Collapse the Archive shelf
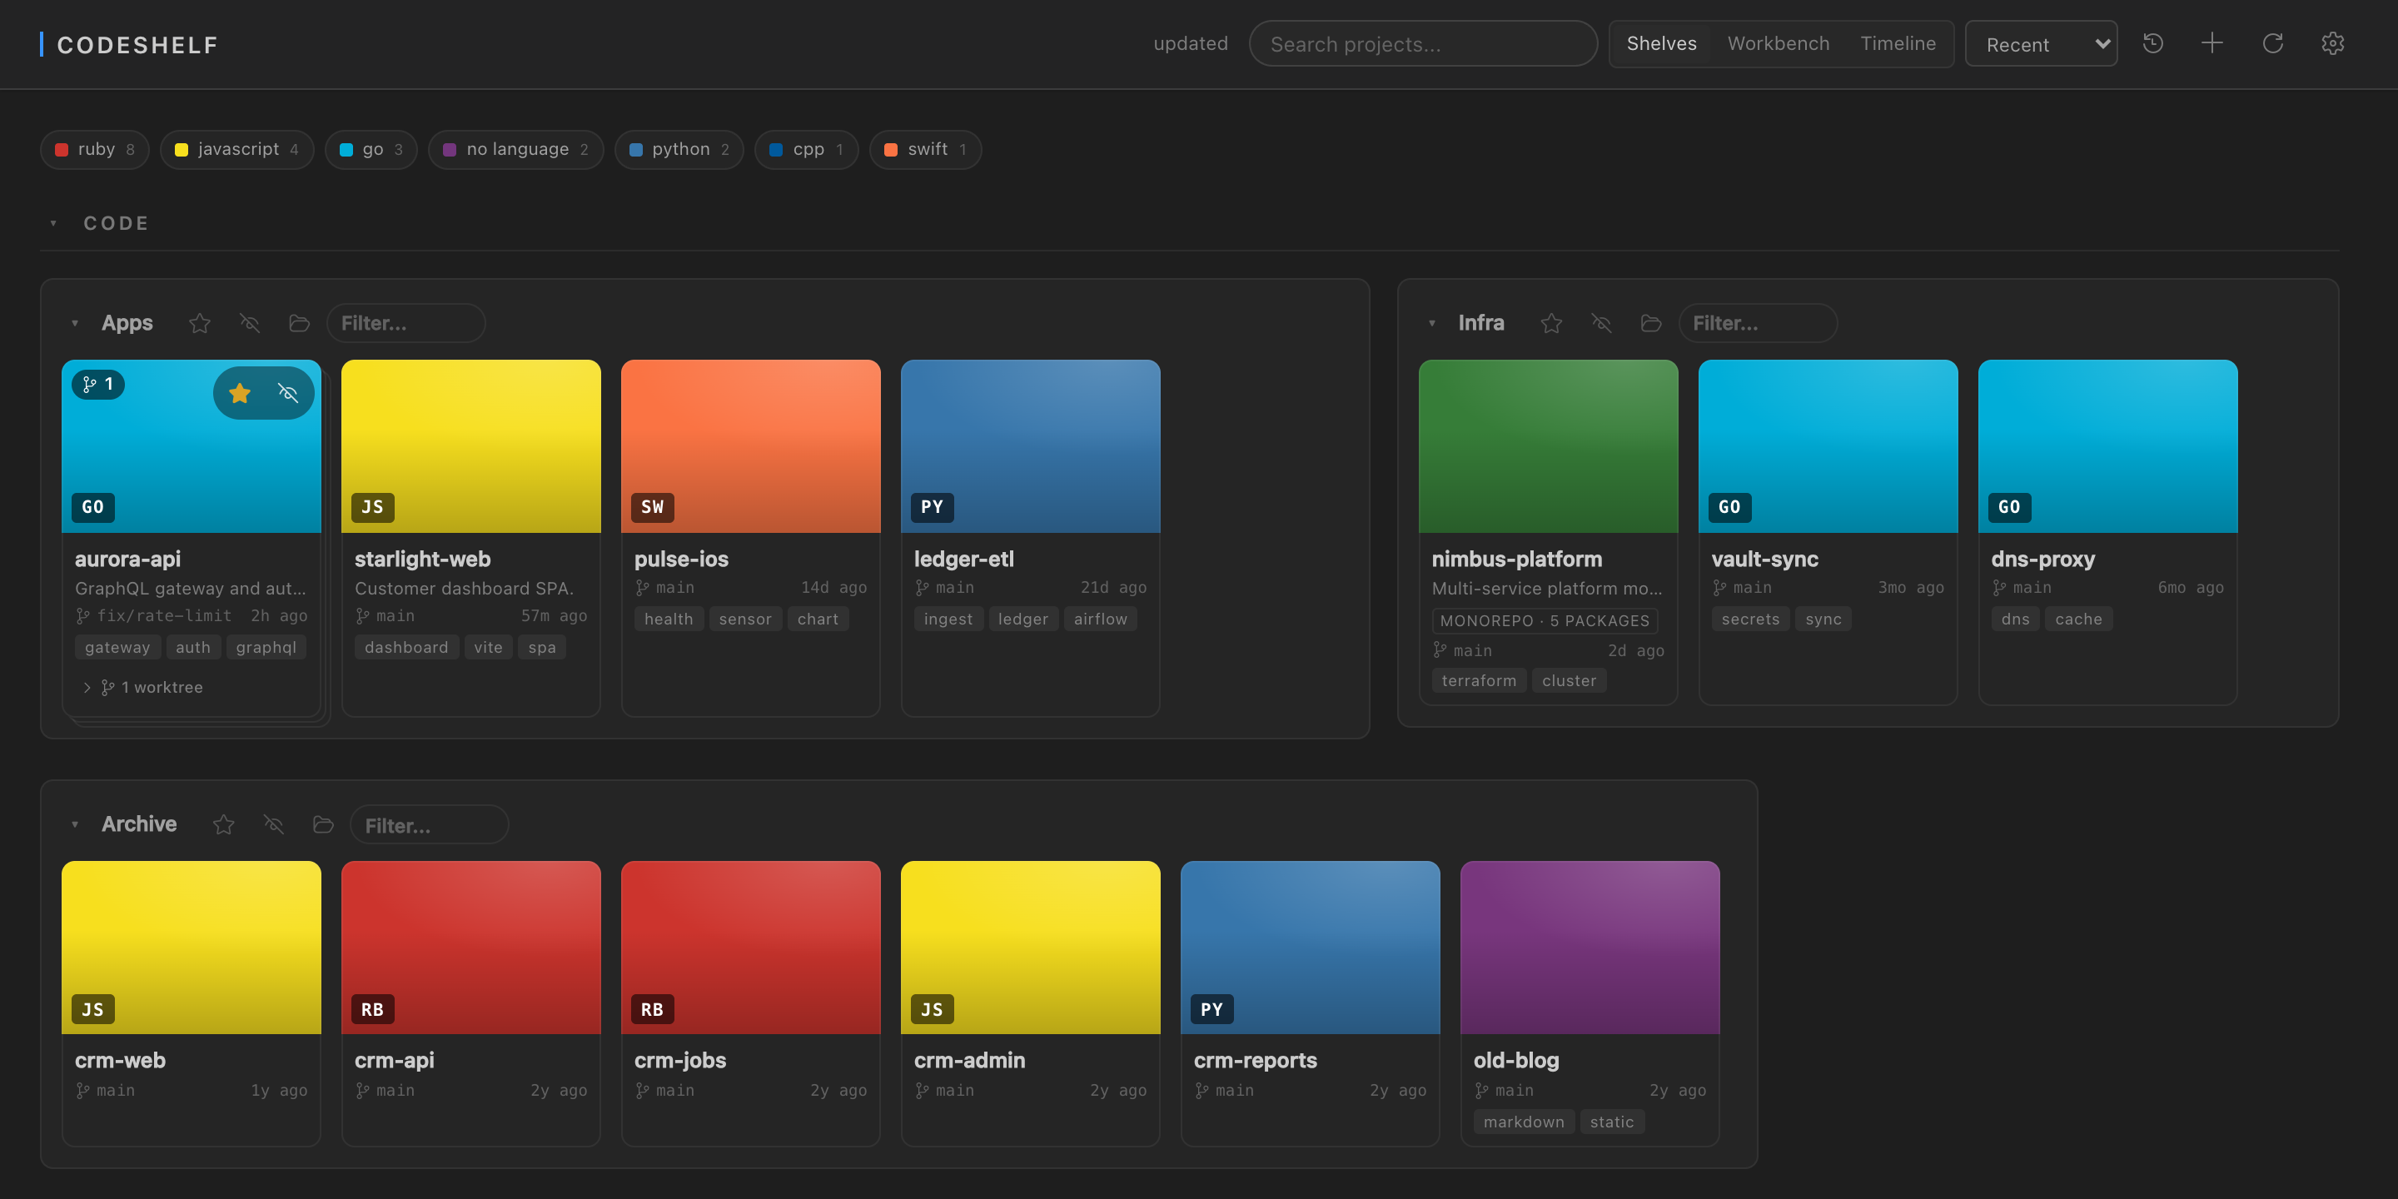This screenshot has height=1199, width=2398. tap(74, 825)
